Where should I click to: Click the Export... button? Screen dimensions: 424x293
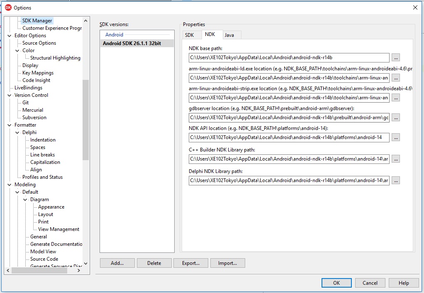coord(190,263)
